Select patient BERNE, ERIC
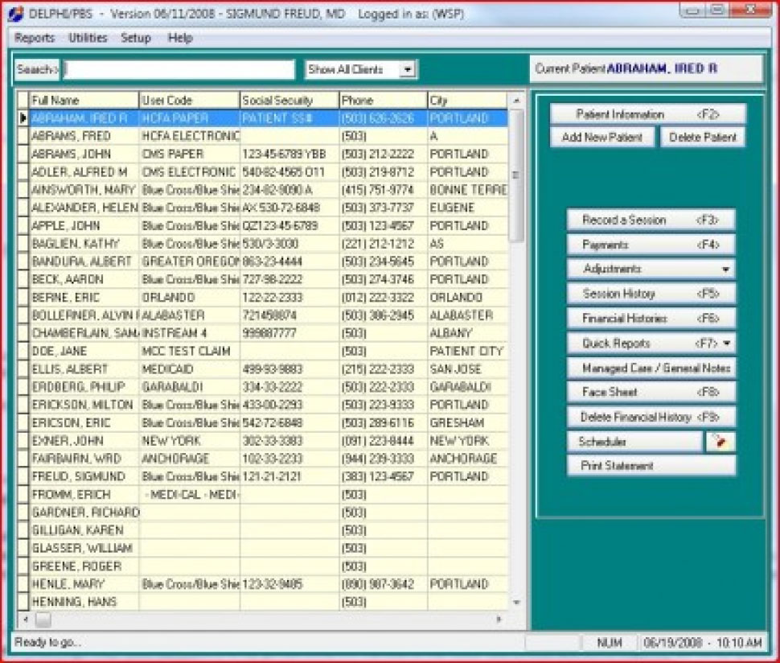 coord(84,297)
